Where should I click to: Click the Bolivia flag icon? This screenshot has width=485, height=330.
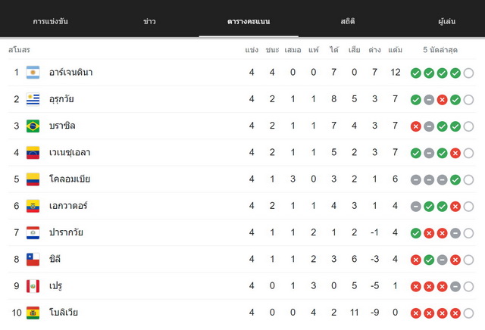(33, 313)
